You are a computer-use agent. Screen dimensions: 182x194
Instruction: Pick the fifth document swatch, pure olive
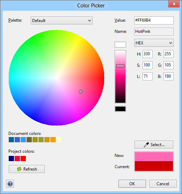35,140
